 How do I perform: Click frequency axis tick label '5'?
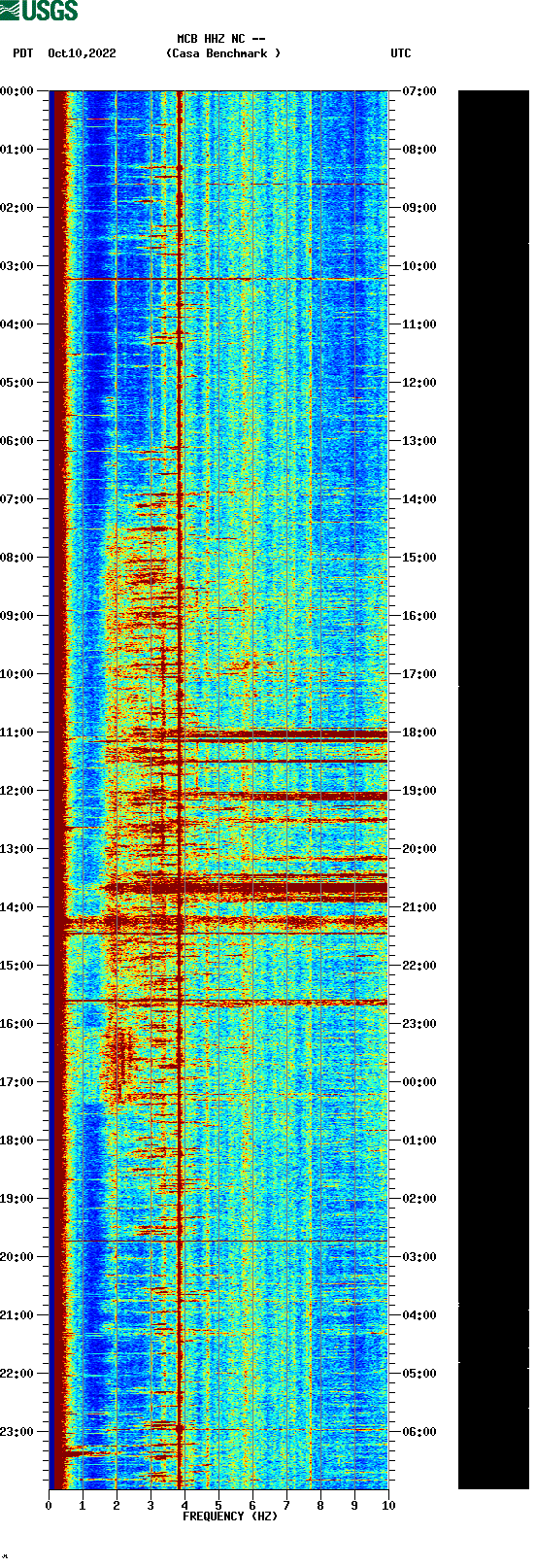click(x=218, y=1506)
